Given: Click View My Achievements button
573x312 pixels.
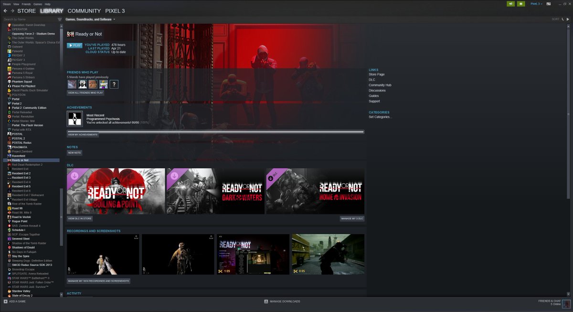Looking at the screenshot, I should coord(83,135).
